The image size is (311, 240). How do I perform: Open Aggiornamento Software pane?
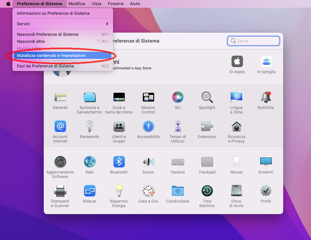pos(60,162)
